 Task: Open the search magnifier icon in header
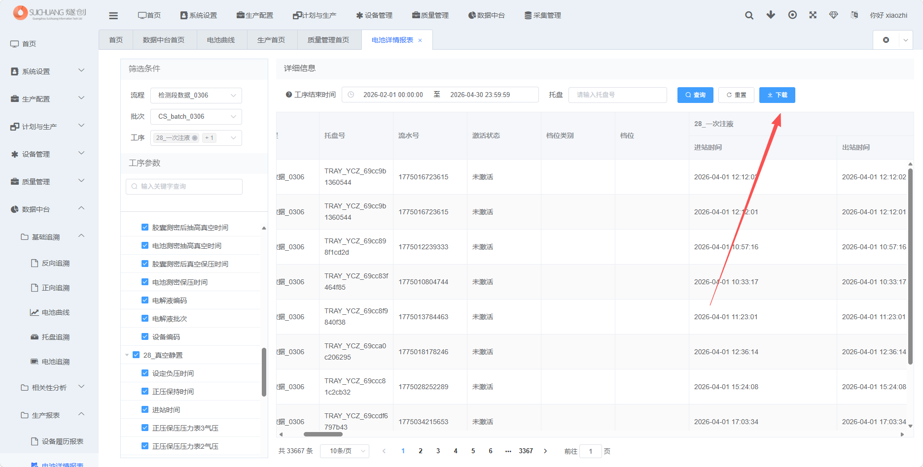[749, 15]
